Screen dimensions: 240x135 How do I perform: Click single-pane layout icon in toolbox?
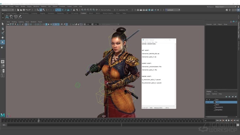(3, 62)
